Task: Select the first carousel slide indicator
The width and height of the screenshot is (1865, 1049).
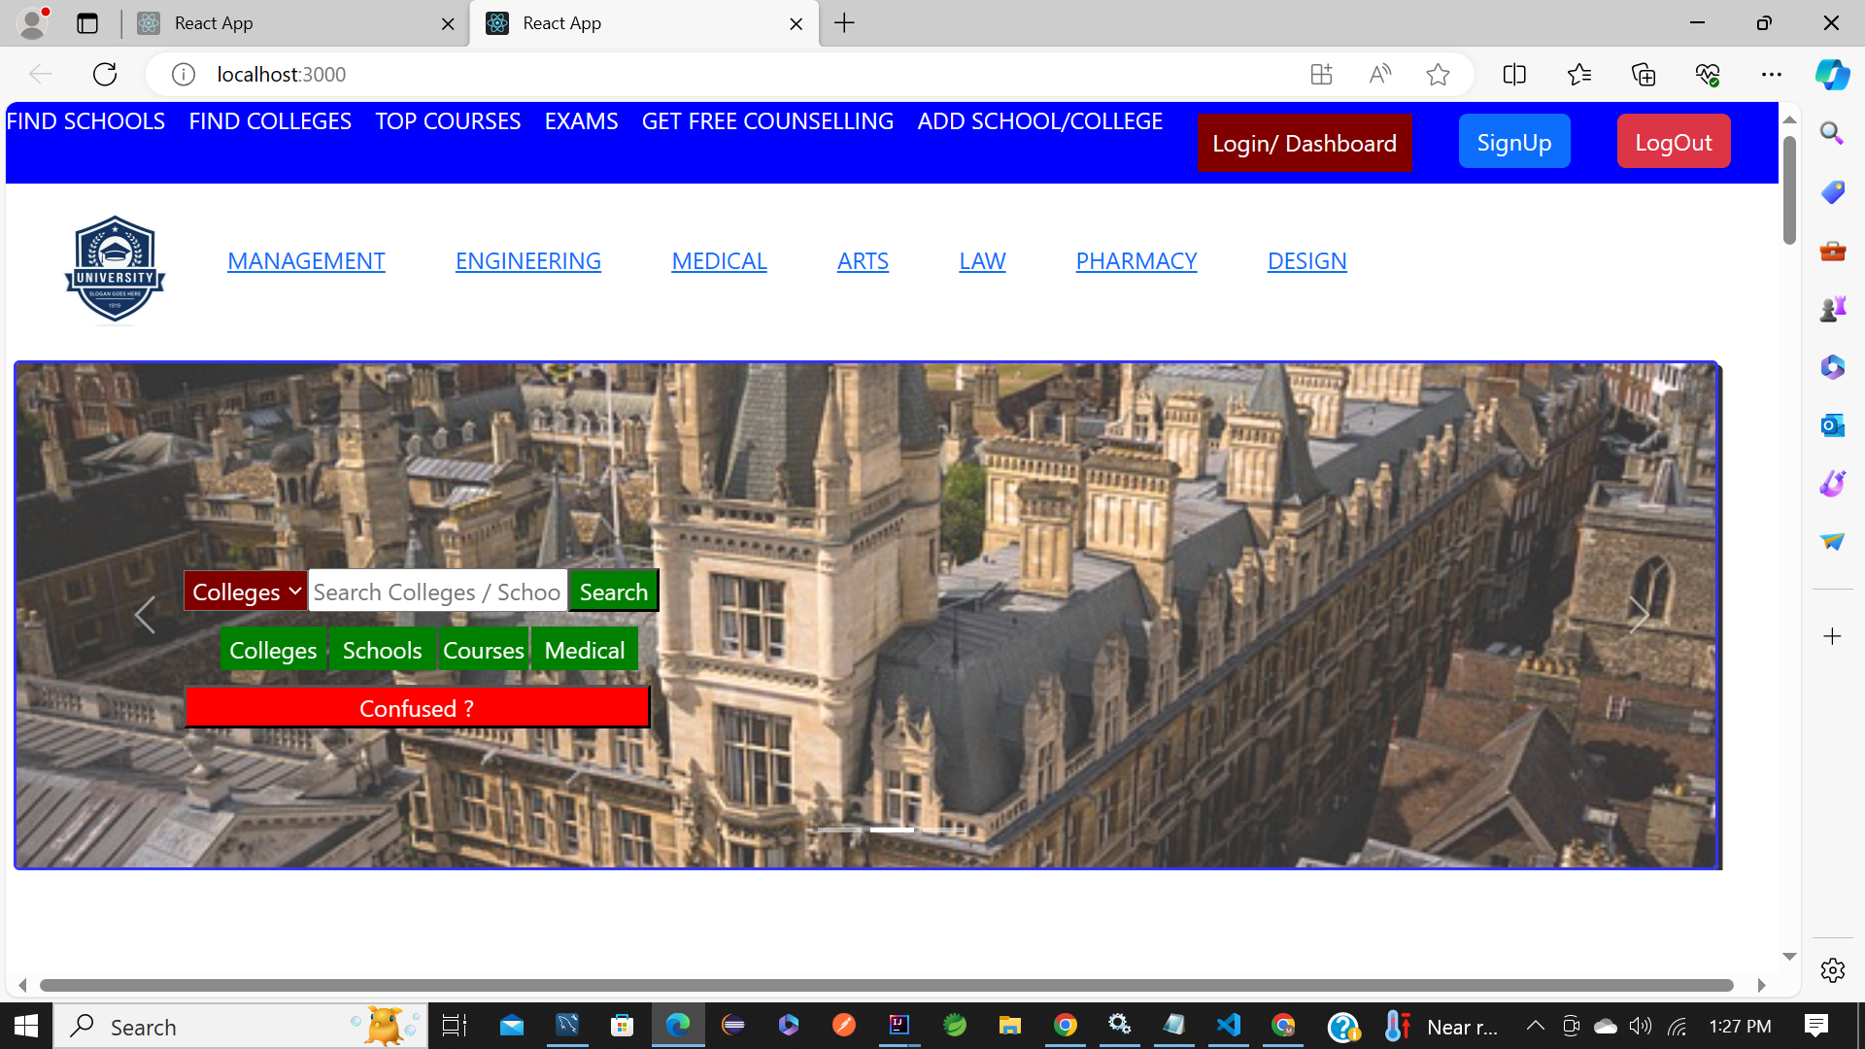Action: 839,829
